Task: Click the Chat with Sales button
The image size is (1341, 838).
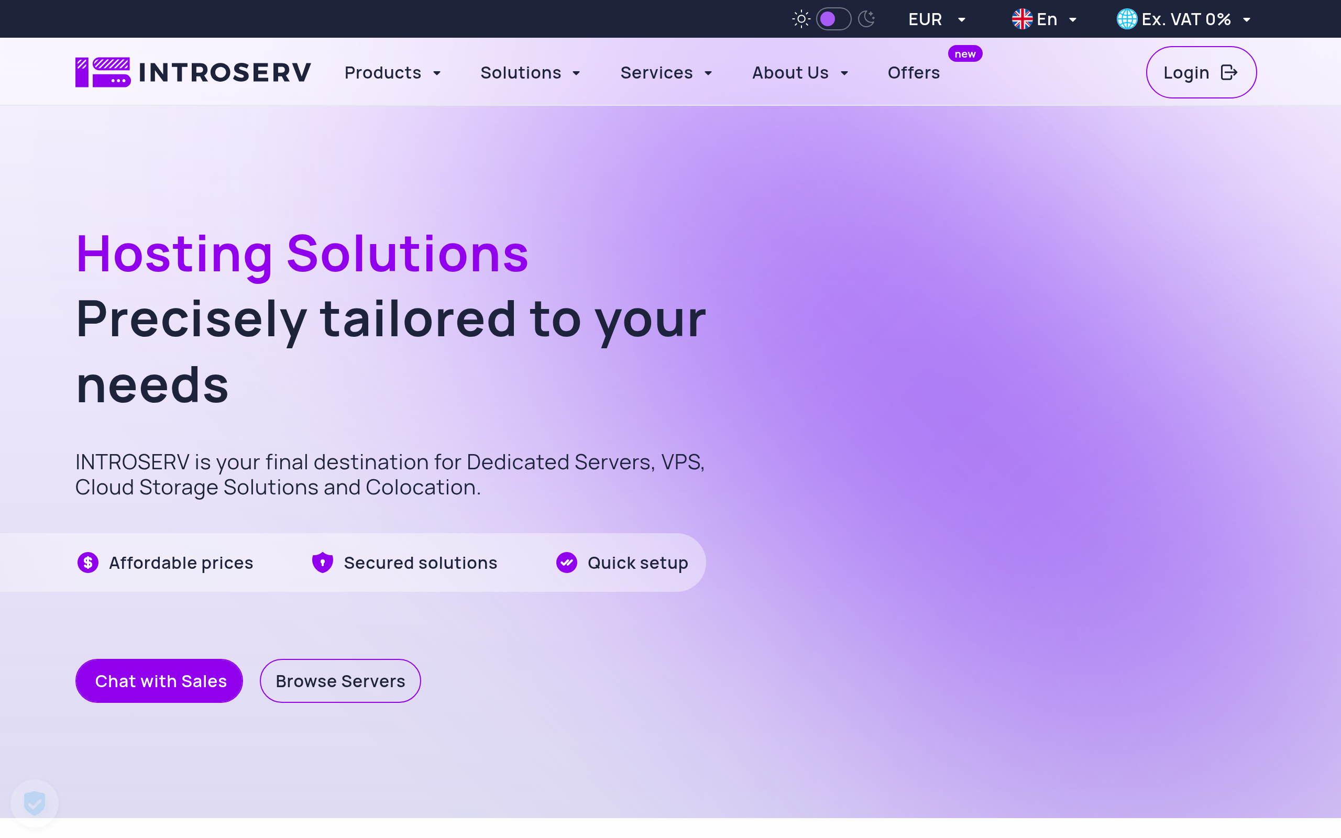Action: [x=159, y=680]
